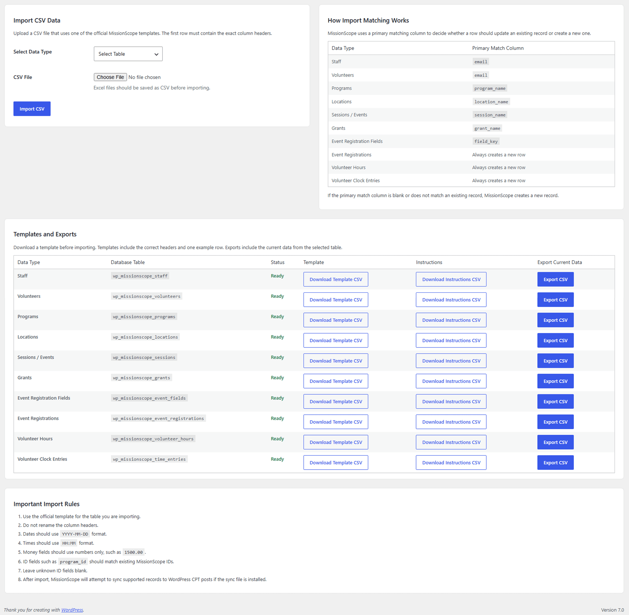Screen dimensions: 629x615
Task: Download Template CSV for Volunteer Hours
Action: tap(335, 442)
